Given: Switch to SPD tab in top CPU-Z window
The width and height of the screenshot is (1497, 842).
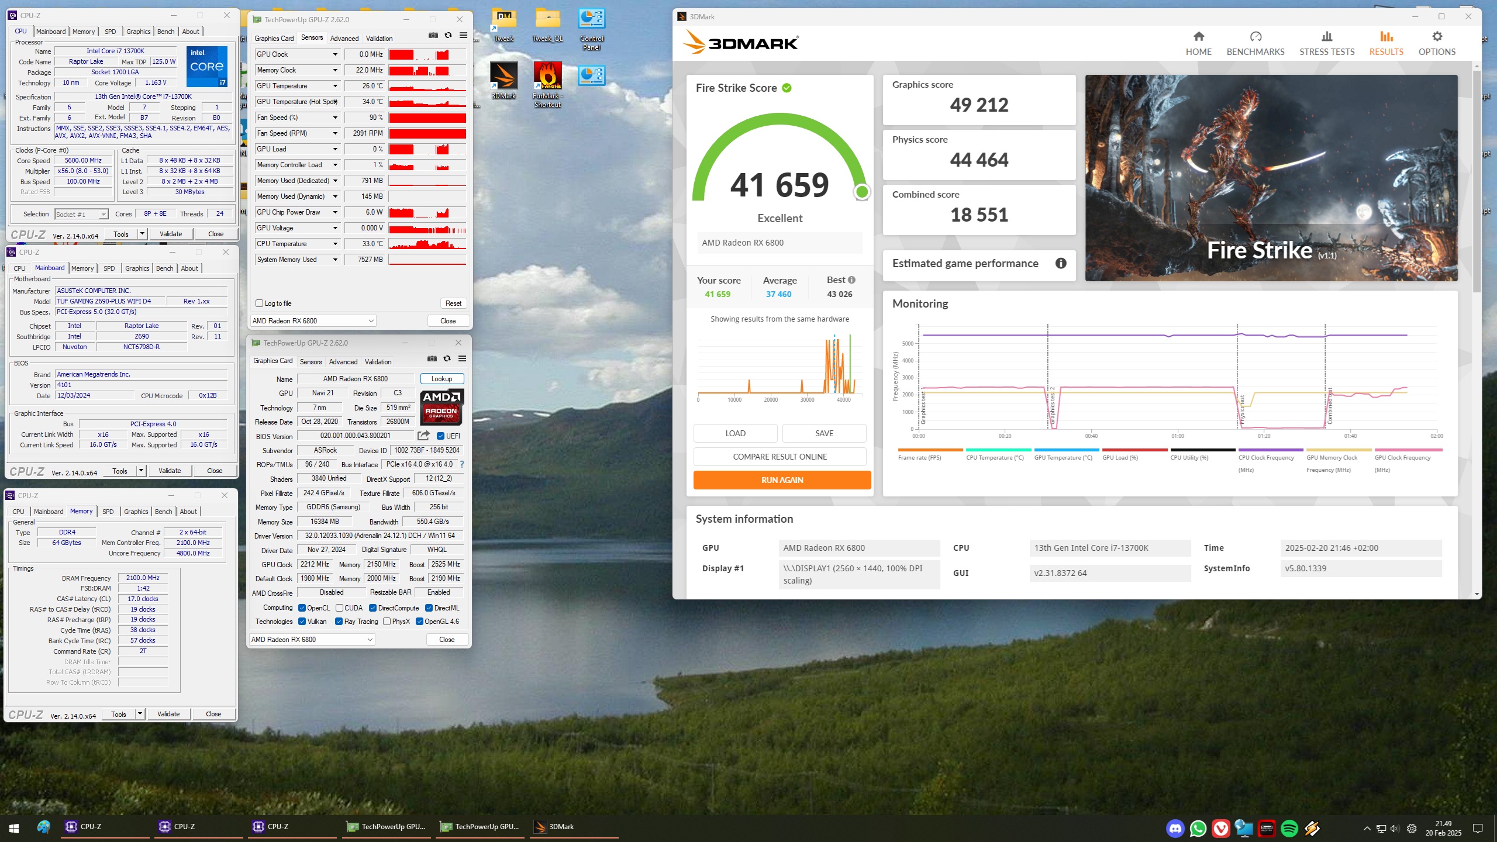Looking at the screenshot, I should [x=111, y=32].
